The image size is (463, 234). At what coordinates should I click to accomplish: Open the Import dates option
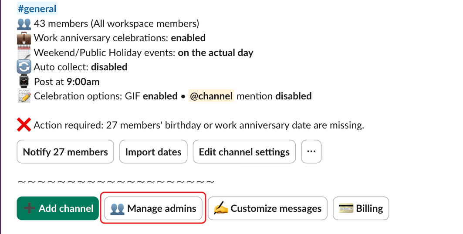(x=153, y=152)
